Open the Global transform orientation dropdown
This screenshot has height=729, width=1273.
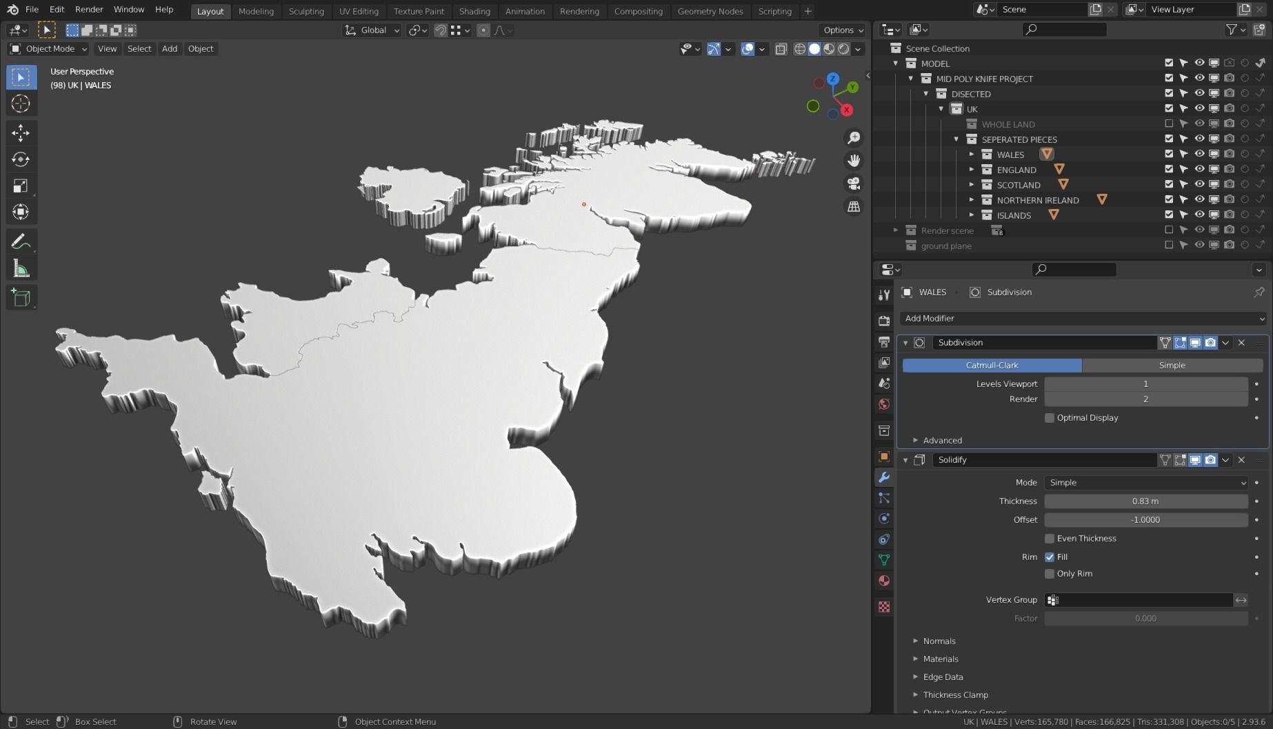coord(372,30)
